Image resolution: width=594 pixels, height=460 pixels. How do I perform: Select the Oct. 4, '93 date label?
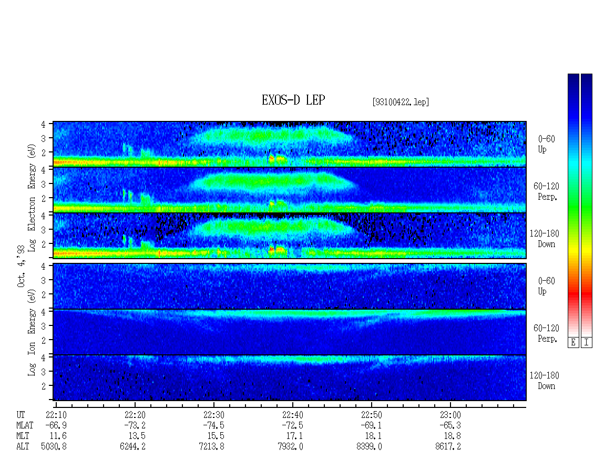tap(22, 266)
